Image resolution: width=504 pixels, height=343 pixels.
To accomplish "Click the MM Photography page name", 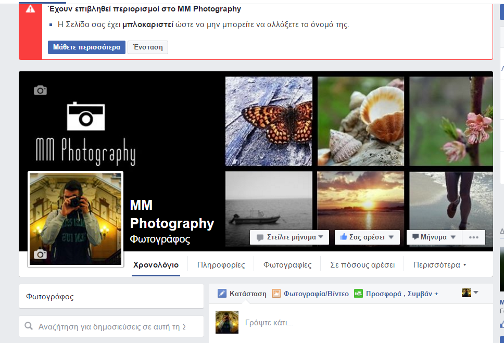I will [172, 214].
